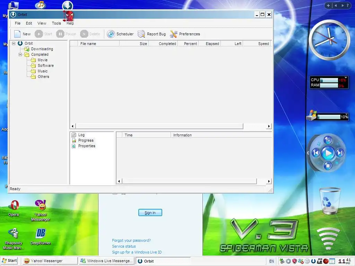The width and height of the screenshot is (355, 266).
Task: Click shuffle button atop media widget
Action: click(328, 140)
